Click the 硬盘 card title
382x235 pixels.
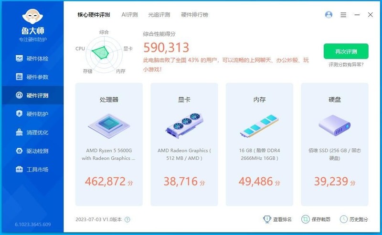[335, 100]
